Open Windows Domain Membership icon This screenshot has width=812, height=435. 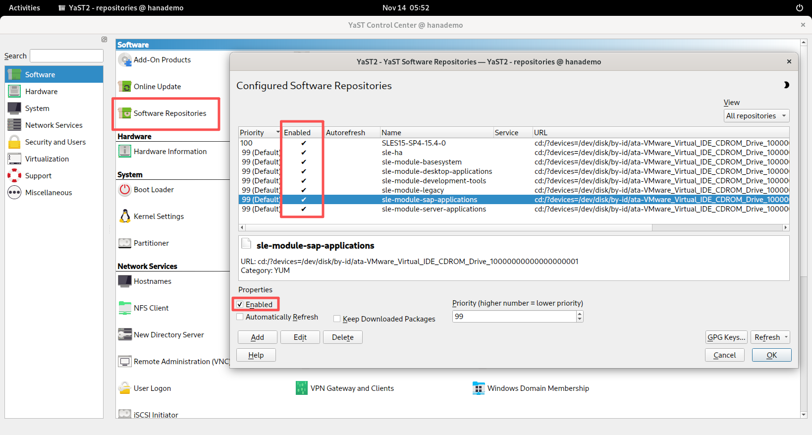(x=479, y=388)
